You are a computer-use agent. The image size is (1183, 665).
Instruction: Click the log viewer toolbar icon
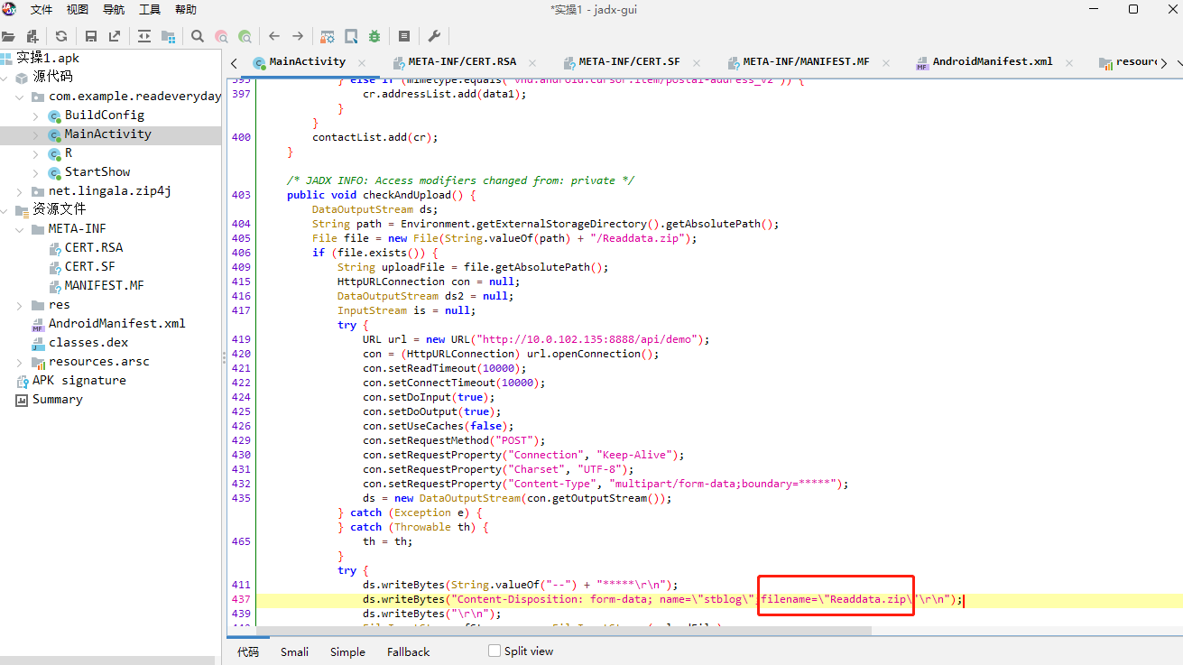(x=404, y=37)
